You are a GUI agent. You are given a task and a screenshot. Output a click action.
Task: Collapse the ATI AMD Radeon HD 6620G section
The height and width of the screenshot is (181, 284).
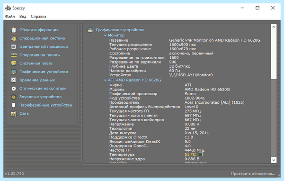pos(105,80)
